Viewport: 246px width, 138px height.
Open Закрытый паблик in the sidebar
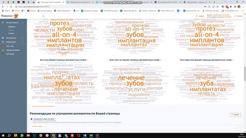click(13, 50)
